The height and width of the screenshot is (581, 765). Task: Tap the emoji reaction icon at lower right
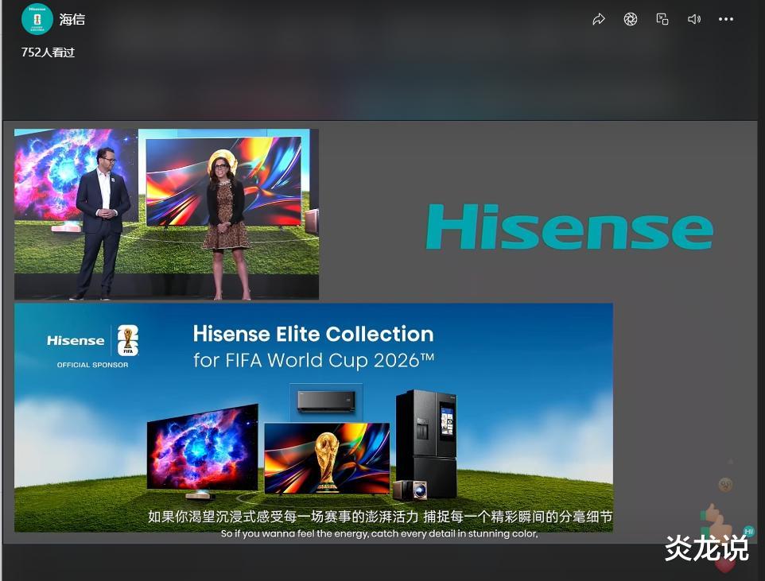pyautogui.click(x=725, y=484)
